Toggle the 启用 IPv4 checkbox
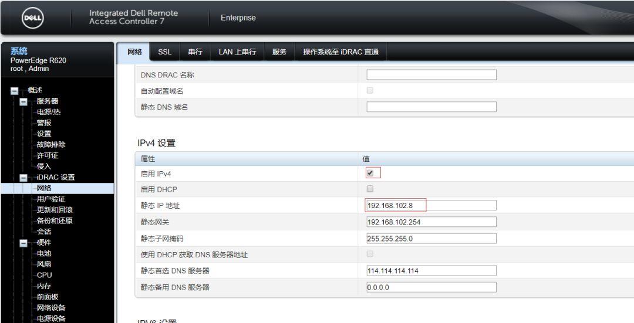Image resolution: width=634 pixels, height=323 pixels. click(x=370, y=174)
